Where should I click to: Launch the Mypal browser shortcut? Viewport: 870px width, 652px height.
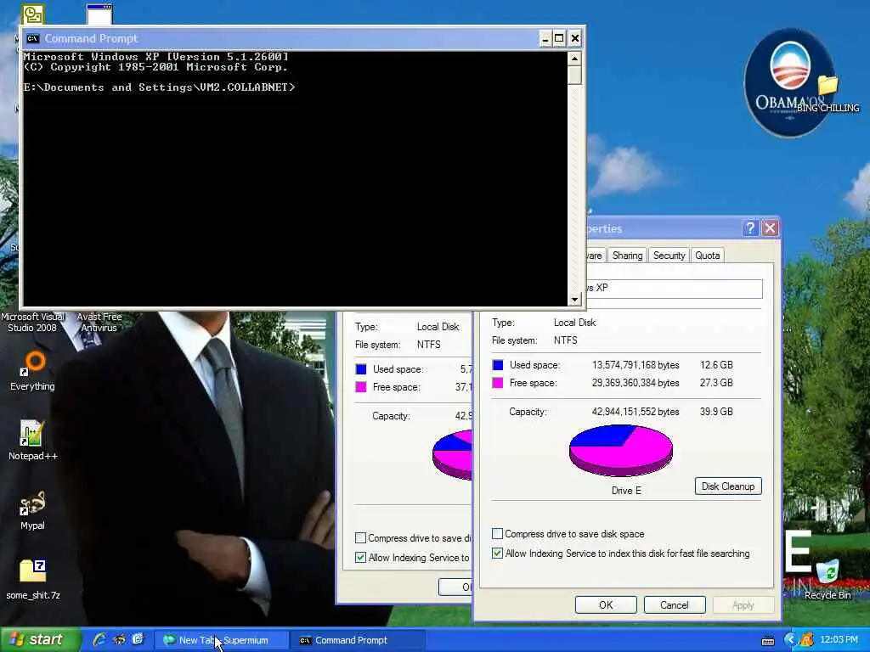click(32, 510)
